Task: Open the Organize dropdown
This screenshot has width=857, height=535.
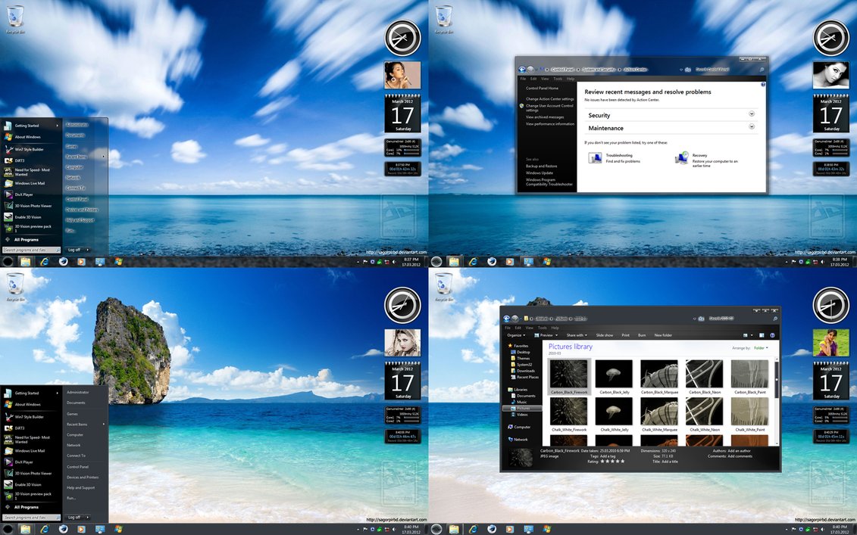Action: pos(516,334)
